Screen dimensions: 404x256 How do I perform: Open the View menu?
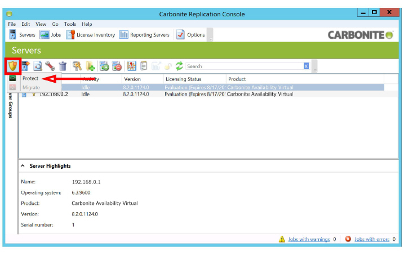pos(41,24)
